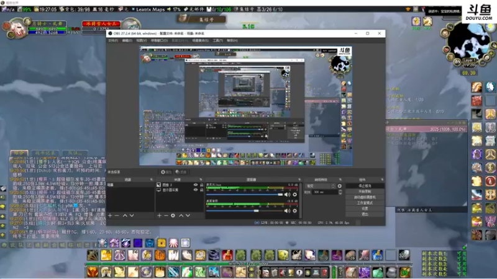Open OBS 设置 settings button
The width and height of the screenshot is (497, 279).
[x=365, y=208]
